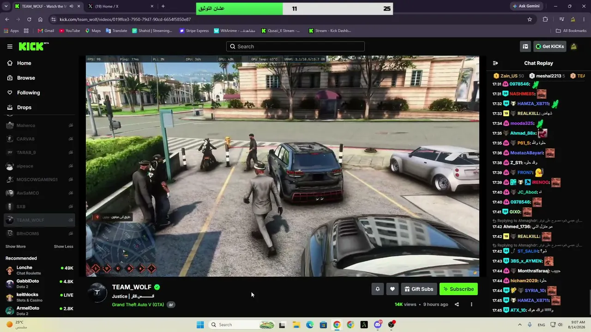The width and height of the screenshot is (591, 332).
Task: Open Discord from the taskbar
Action: [x=378, y=325]
